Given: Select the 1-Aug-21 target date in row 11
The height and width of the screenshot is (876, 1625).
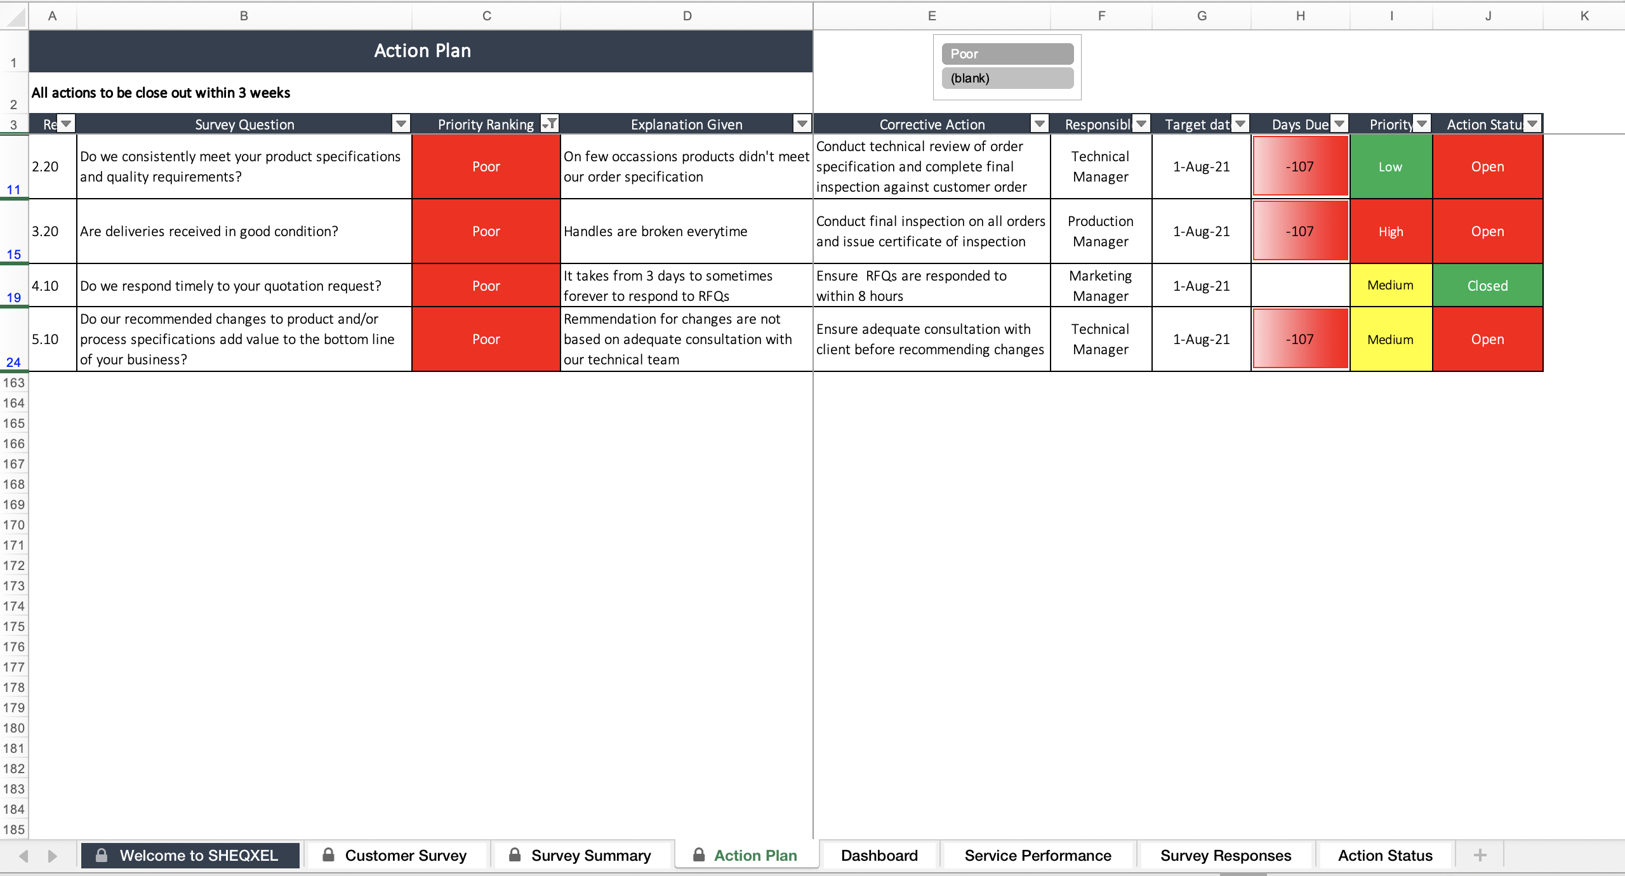Looking at the screenshot, I should 1201,166.
